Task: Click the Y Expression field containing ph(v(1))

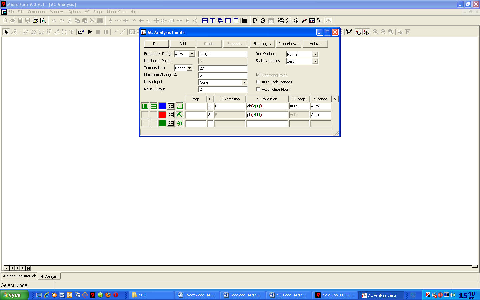Action: tap(267, 115)
